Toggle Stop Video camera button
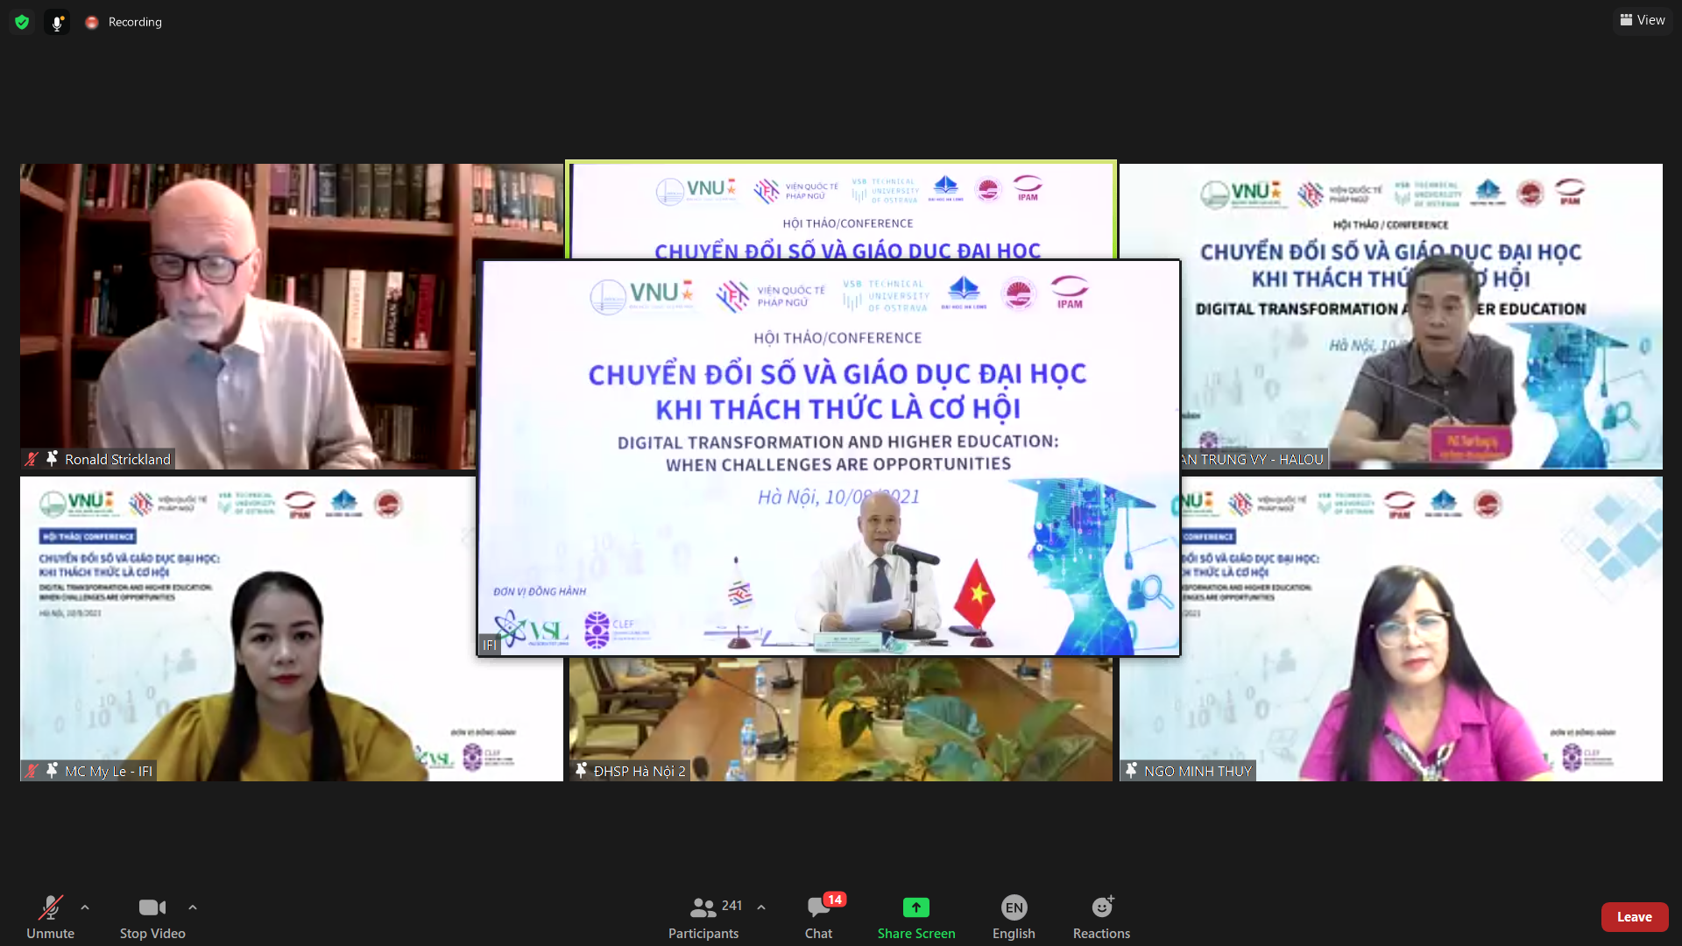Screen dimensions: 1682x946 click(x=152, y=916)
